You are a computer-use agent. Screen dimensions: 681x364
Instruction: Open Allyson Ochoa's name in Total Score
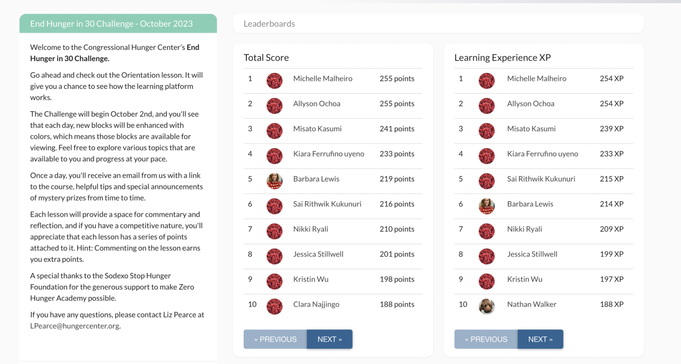(x=317, y=104)
